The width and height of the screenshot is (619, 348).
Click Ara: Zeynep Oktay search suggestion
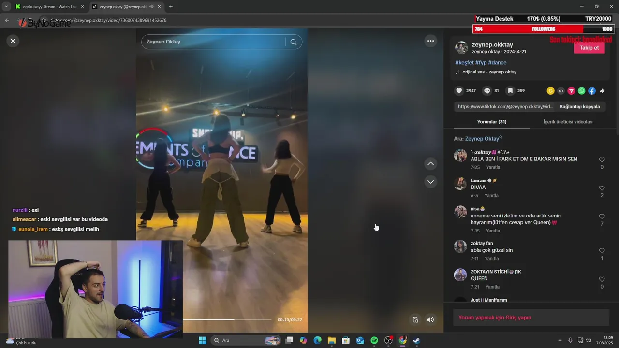click(x=478, y=139)
